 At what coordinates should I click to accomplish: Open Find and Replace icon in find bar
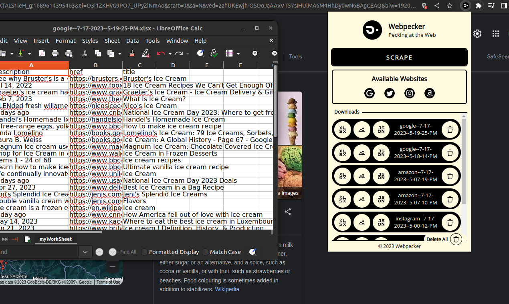(x=252, y=252)
